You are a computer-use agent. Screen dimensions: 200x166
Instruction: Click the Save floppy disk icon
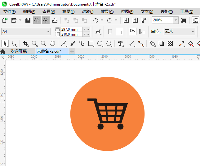coord(28,20)
